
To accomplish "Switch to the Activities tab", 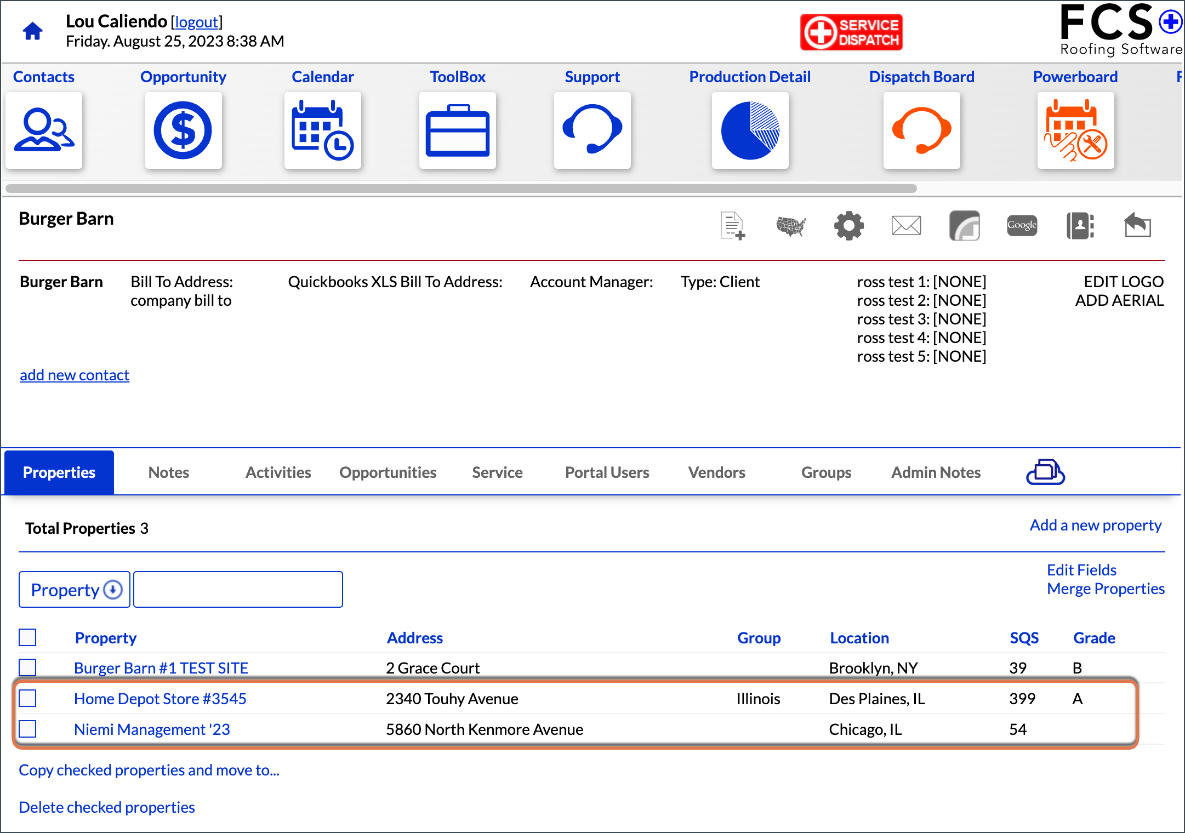I will [x=278, y=472].
